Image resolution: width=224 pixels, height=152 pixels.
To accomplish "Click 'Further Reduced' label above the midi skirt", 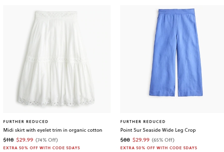I will [x=26, y=122].
